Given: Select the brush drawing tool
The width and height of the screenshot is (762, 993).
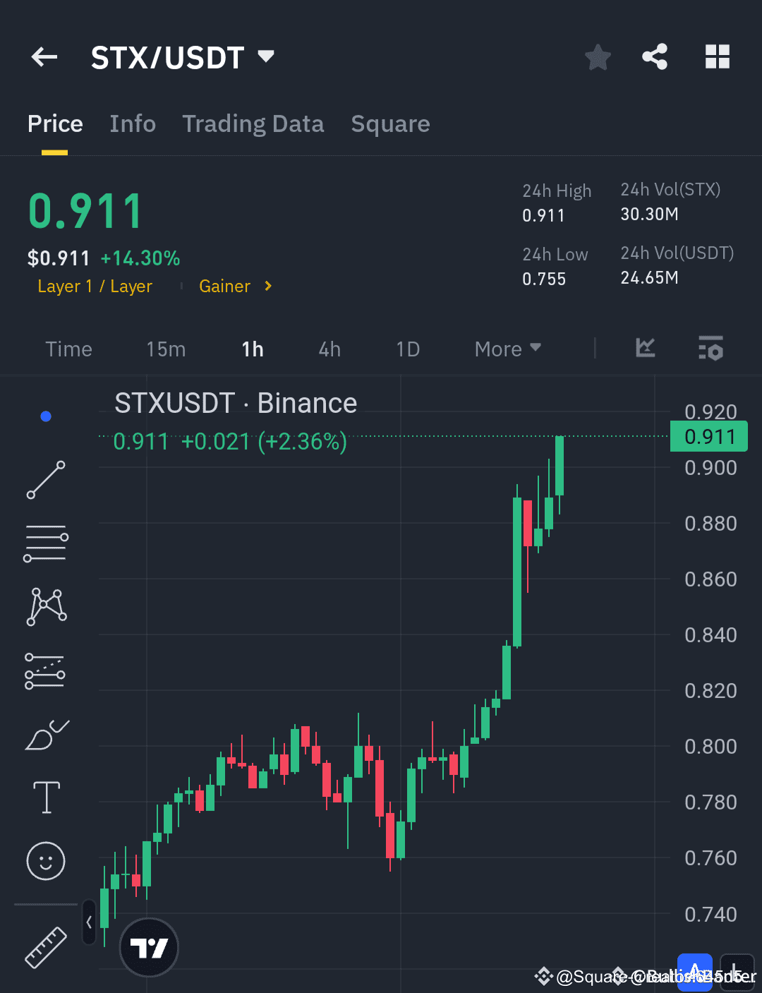Looking at the screenshot, I should (x=45, y=734).
